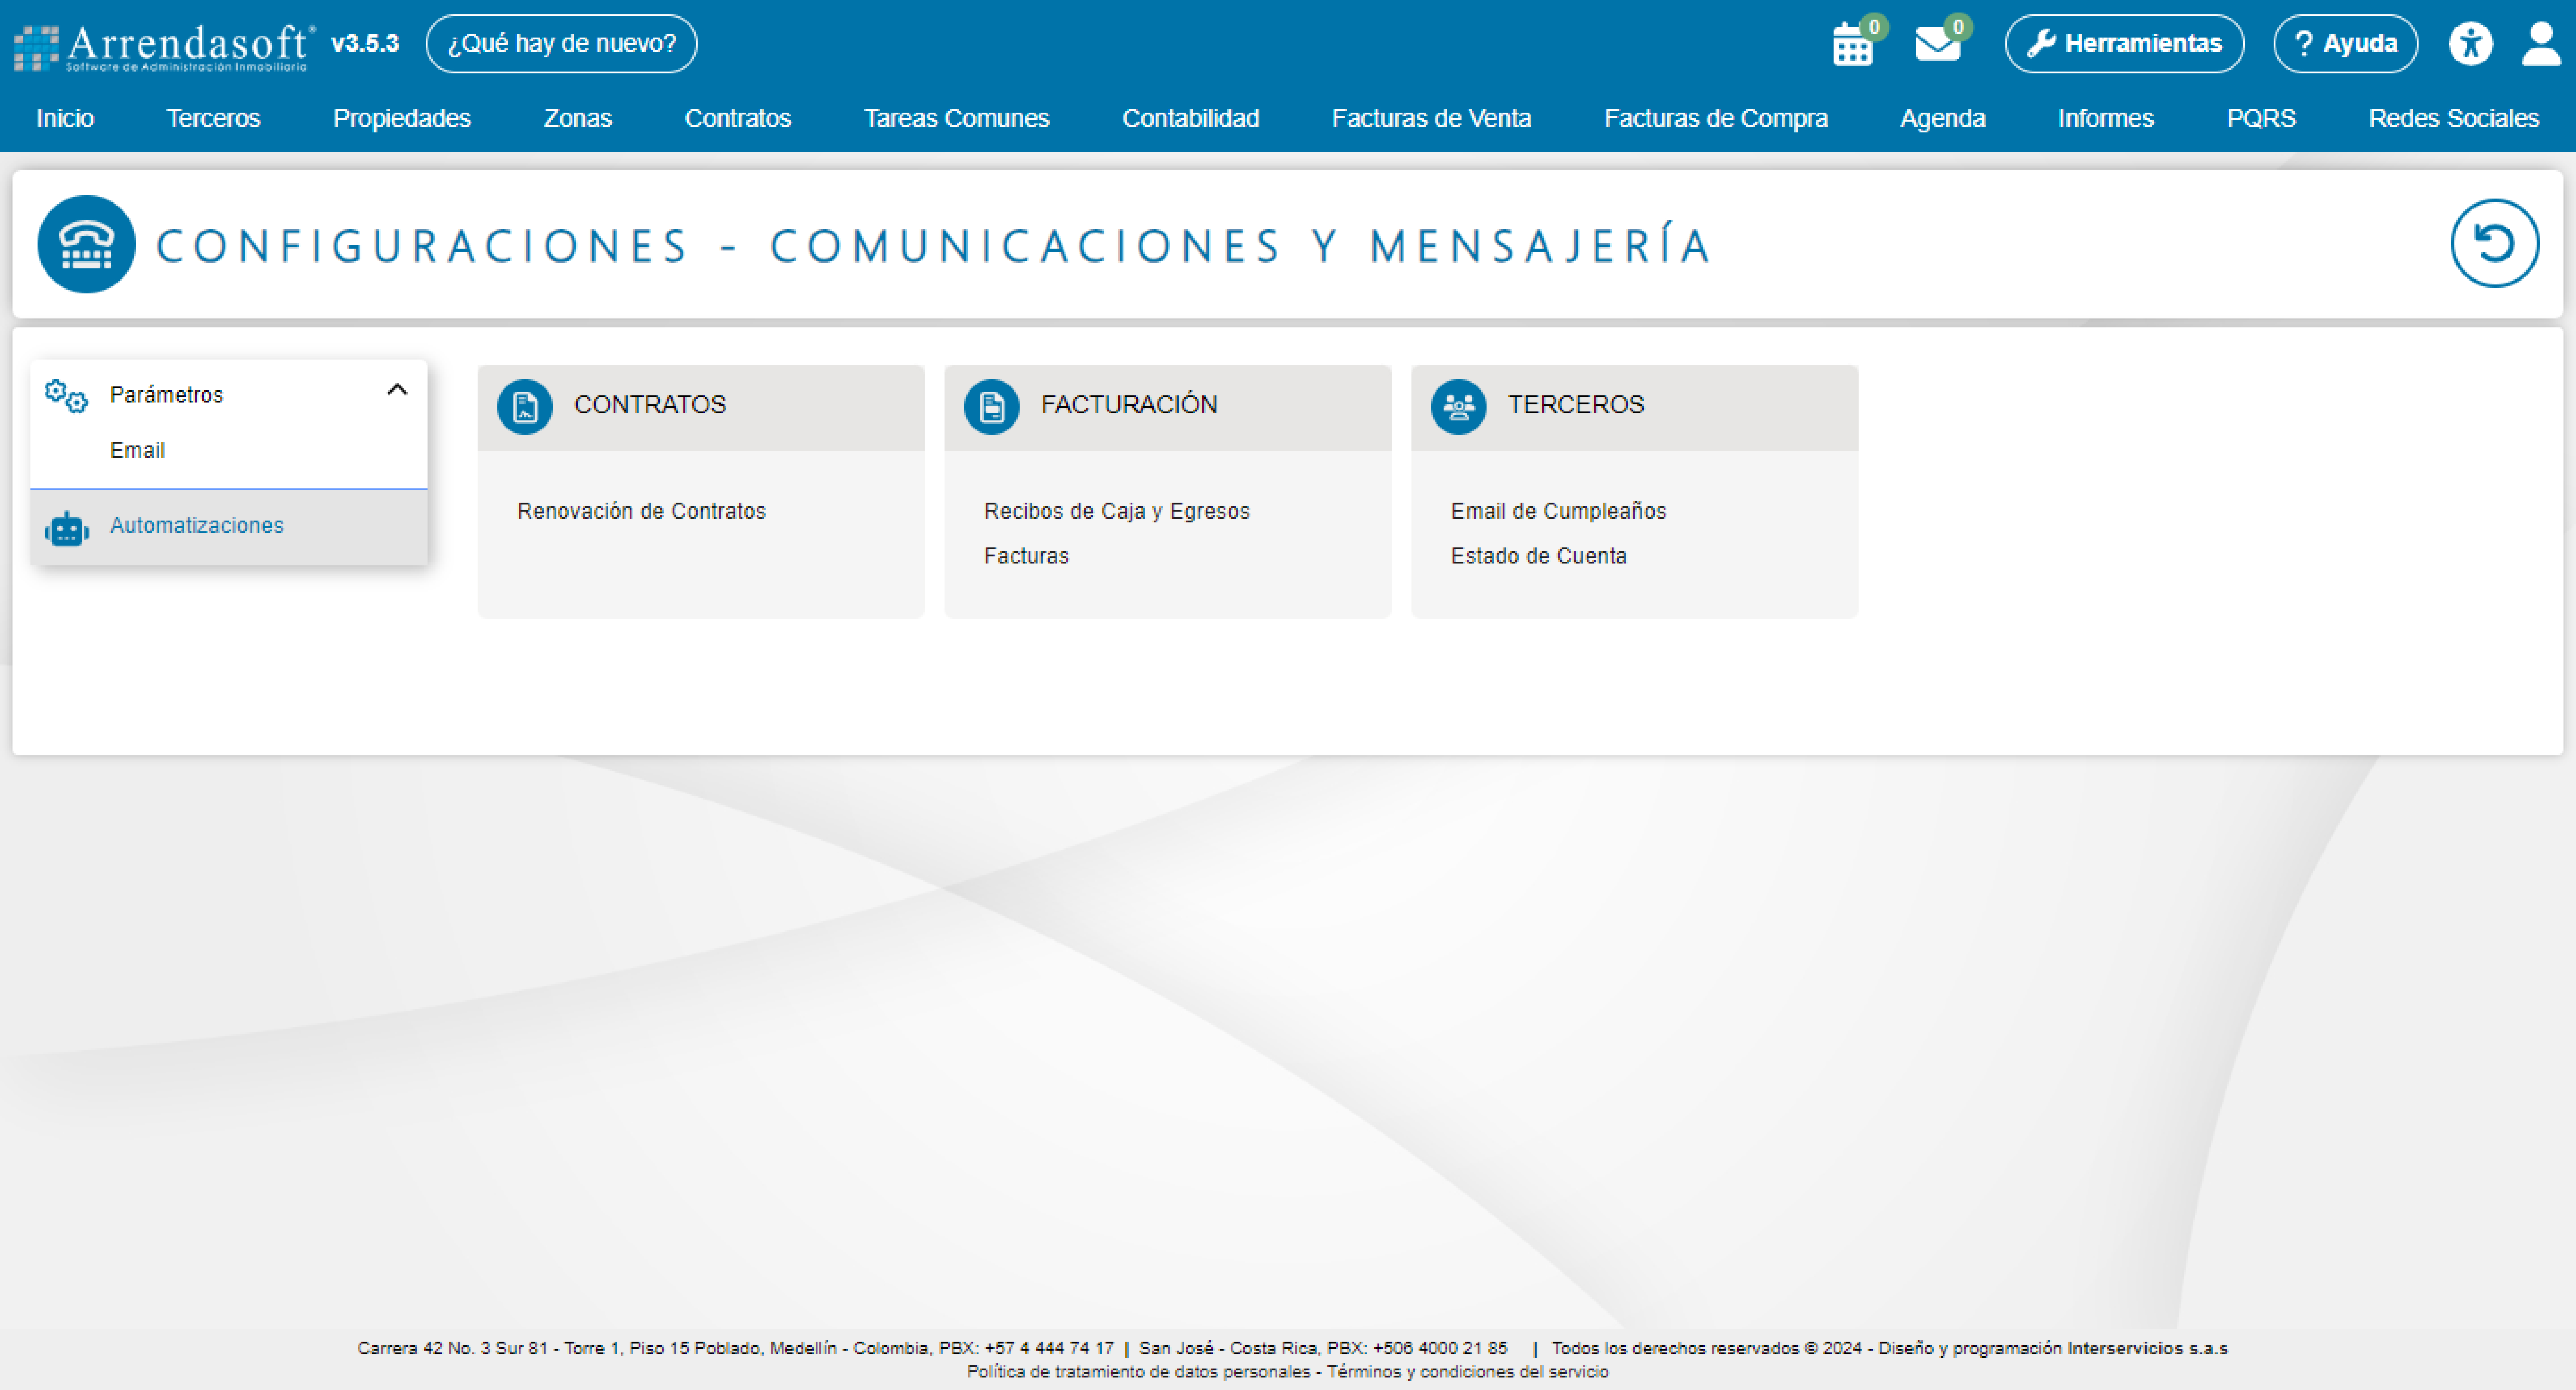Open the Zonas menu
This screenshot has height=1390, width=2576.
(577, 118)
